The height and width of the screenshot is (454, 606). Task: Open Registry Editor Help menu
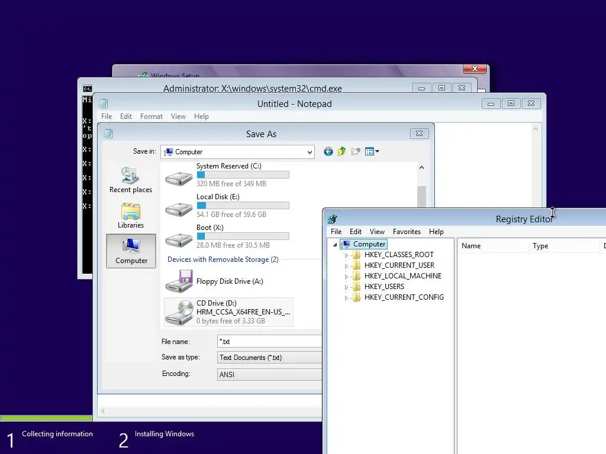pyautogui.click(x=436, y=232)
